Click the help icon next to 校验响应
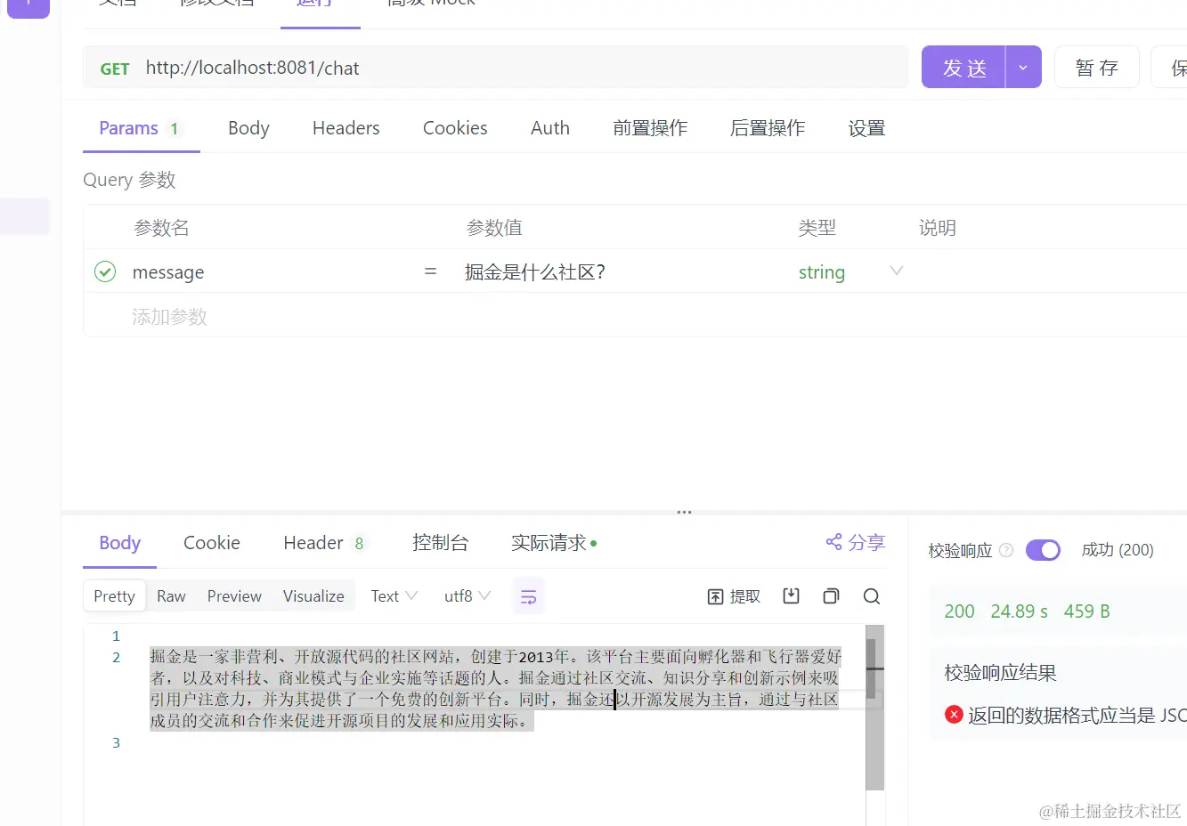Image resolution: width=1187 pixels, height=826 pixels. point(1006,550)
